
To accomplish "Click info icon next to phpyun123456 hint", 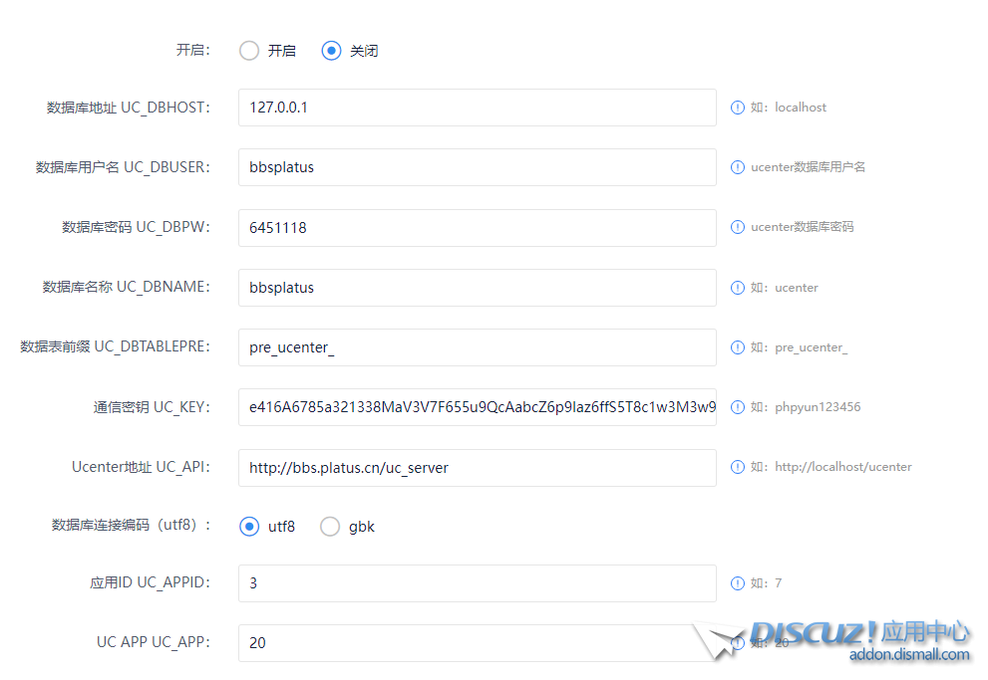I will (738, 407).
